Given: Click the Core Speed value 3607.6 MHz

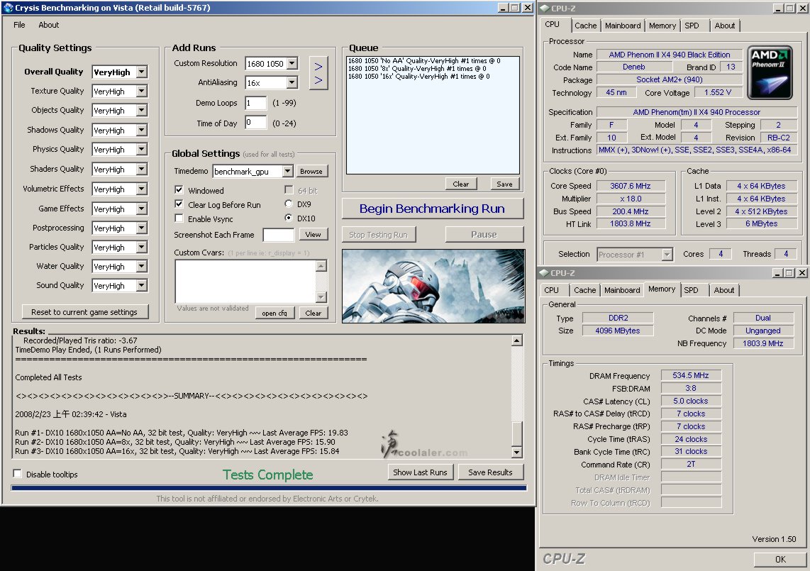Looking at the screenshot, I should coord(631,186).
